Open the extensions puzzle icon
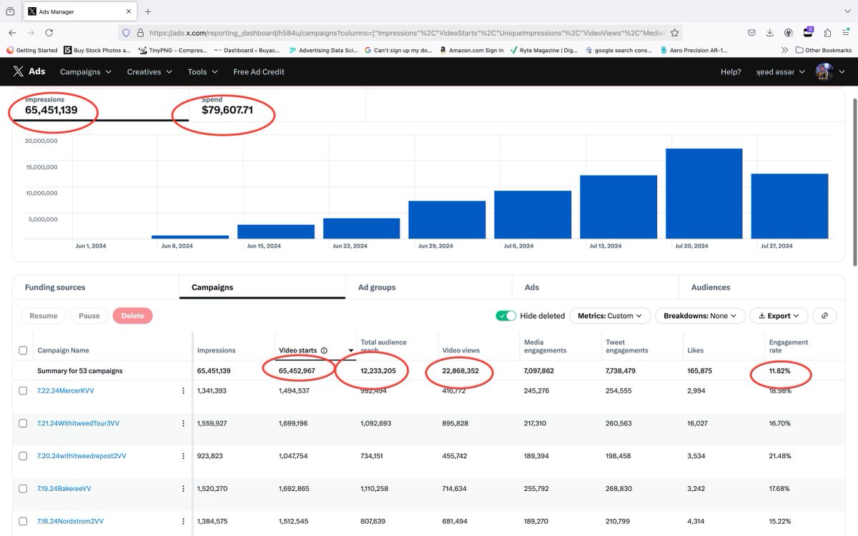 pyautogui.click(x=827, y=32)
